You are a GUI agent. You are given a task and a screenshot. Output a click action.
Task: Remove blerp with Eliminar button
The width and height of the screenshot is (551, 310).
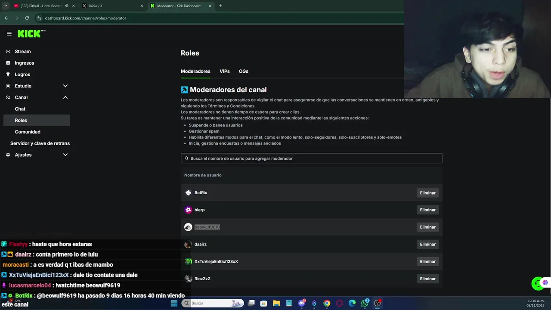point(427,210)
